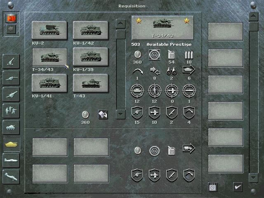Screen dimensions: 264x198
Task: Select the bomber aircraft unit class
Action: point(11,177)
